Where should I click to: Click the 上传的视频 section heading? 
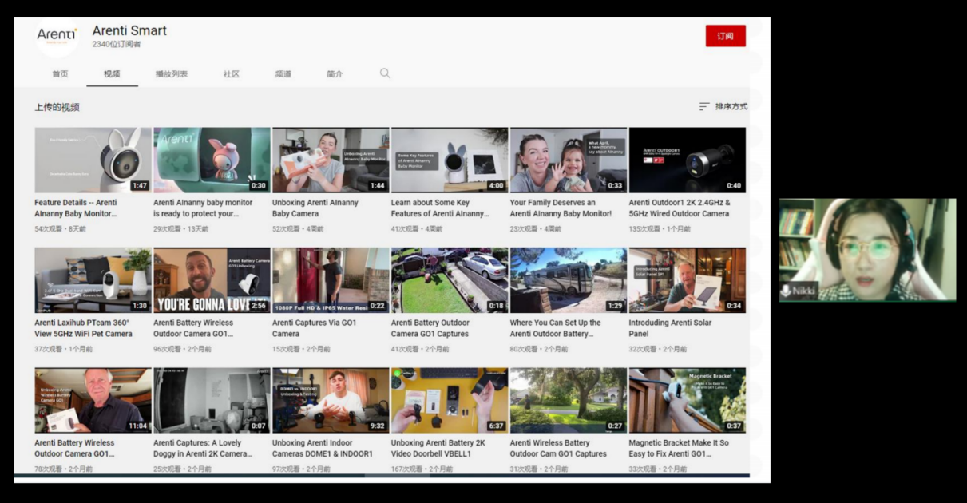click(x=57, y=107)
